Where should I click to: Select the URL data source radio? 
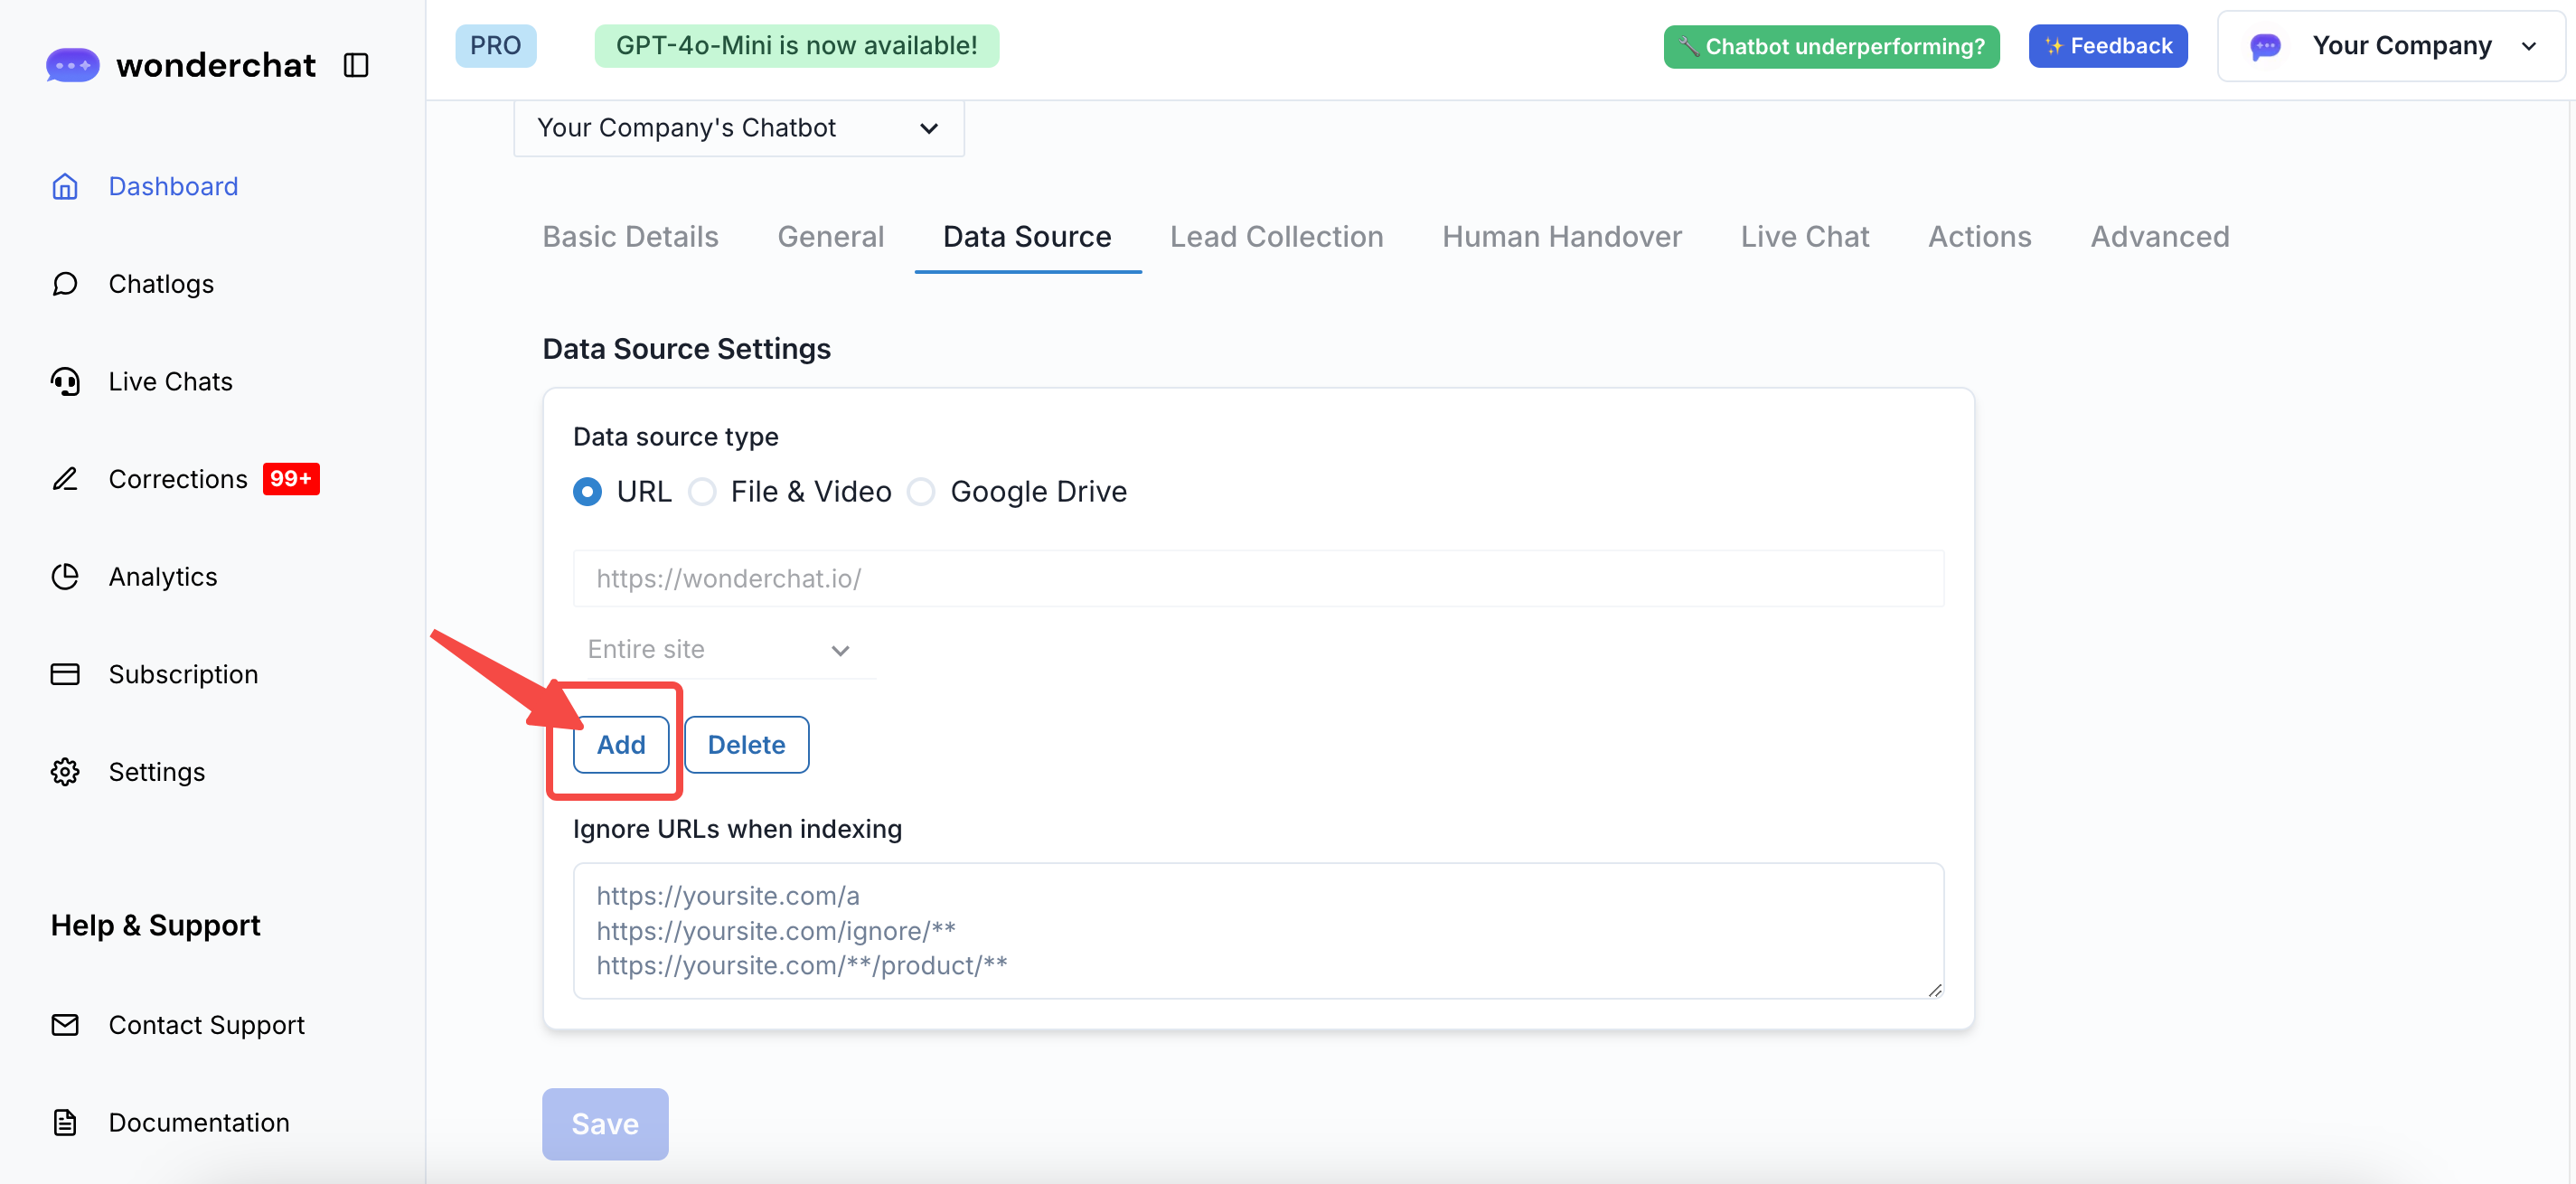click(587, 492)
